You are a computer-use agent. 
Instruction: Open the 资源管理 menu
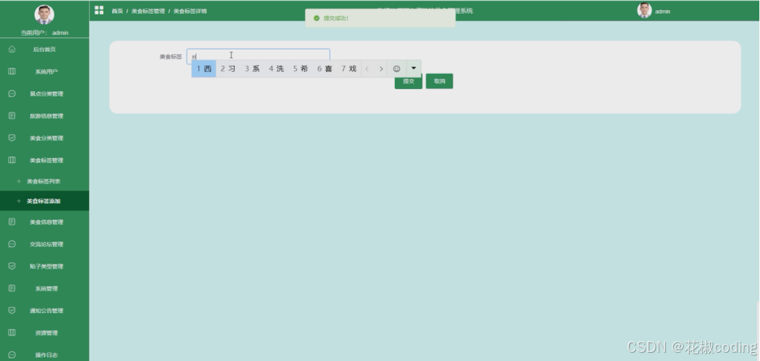pos(45,333)
